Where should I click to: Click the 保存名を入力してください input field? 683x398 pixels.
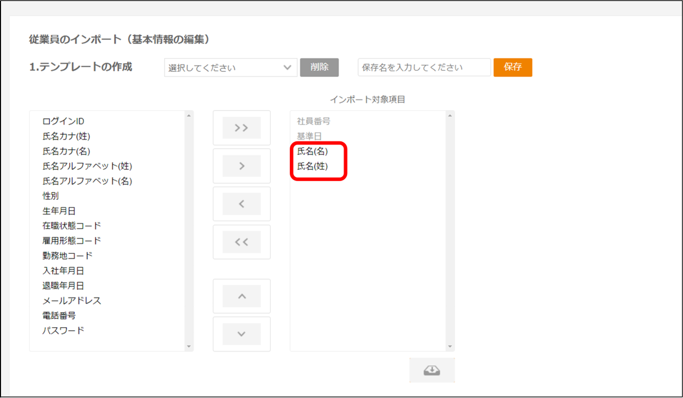tap(424, 67)
